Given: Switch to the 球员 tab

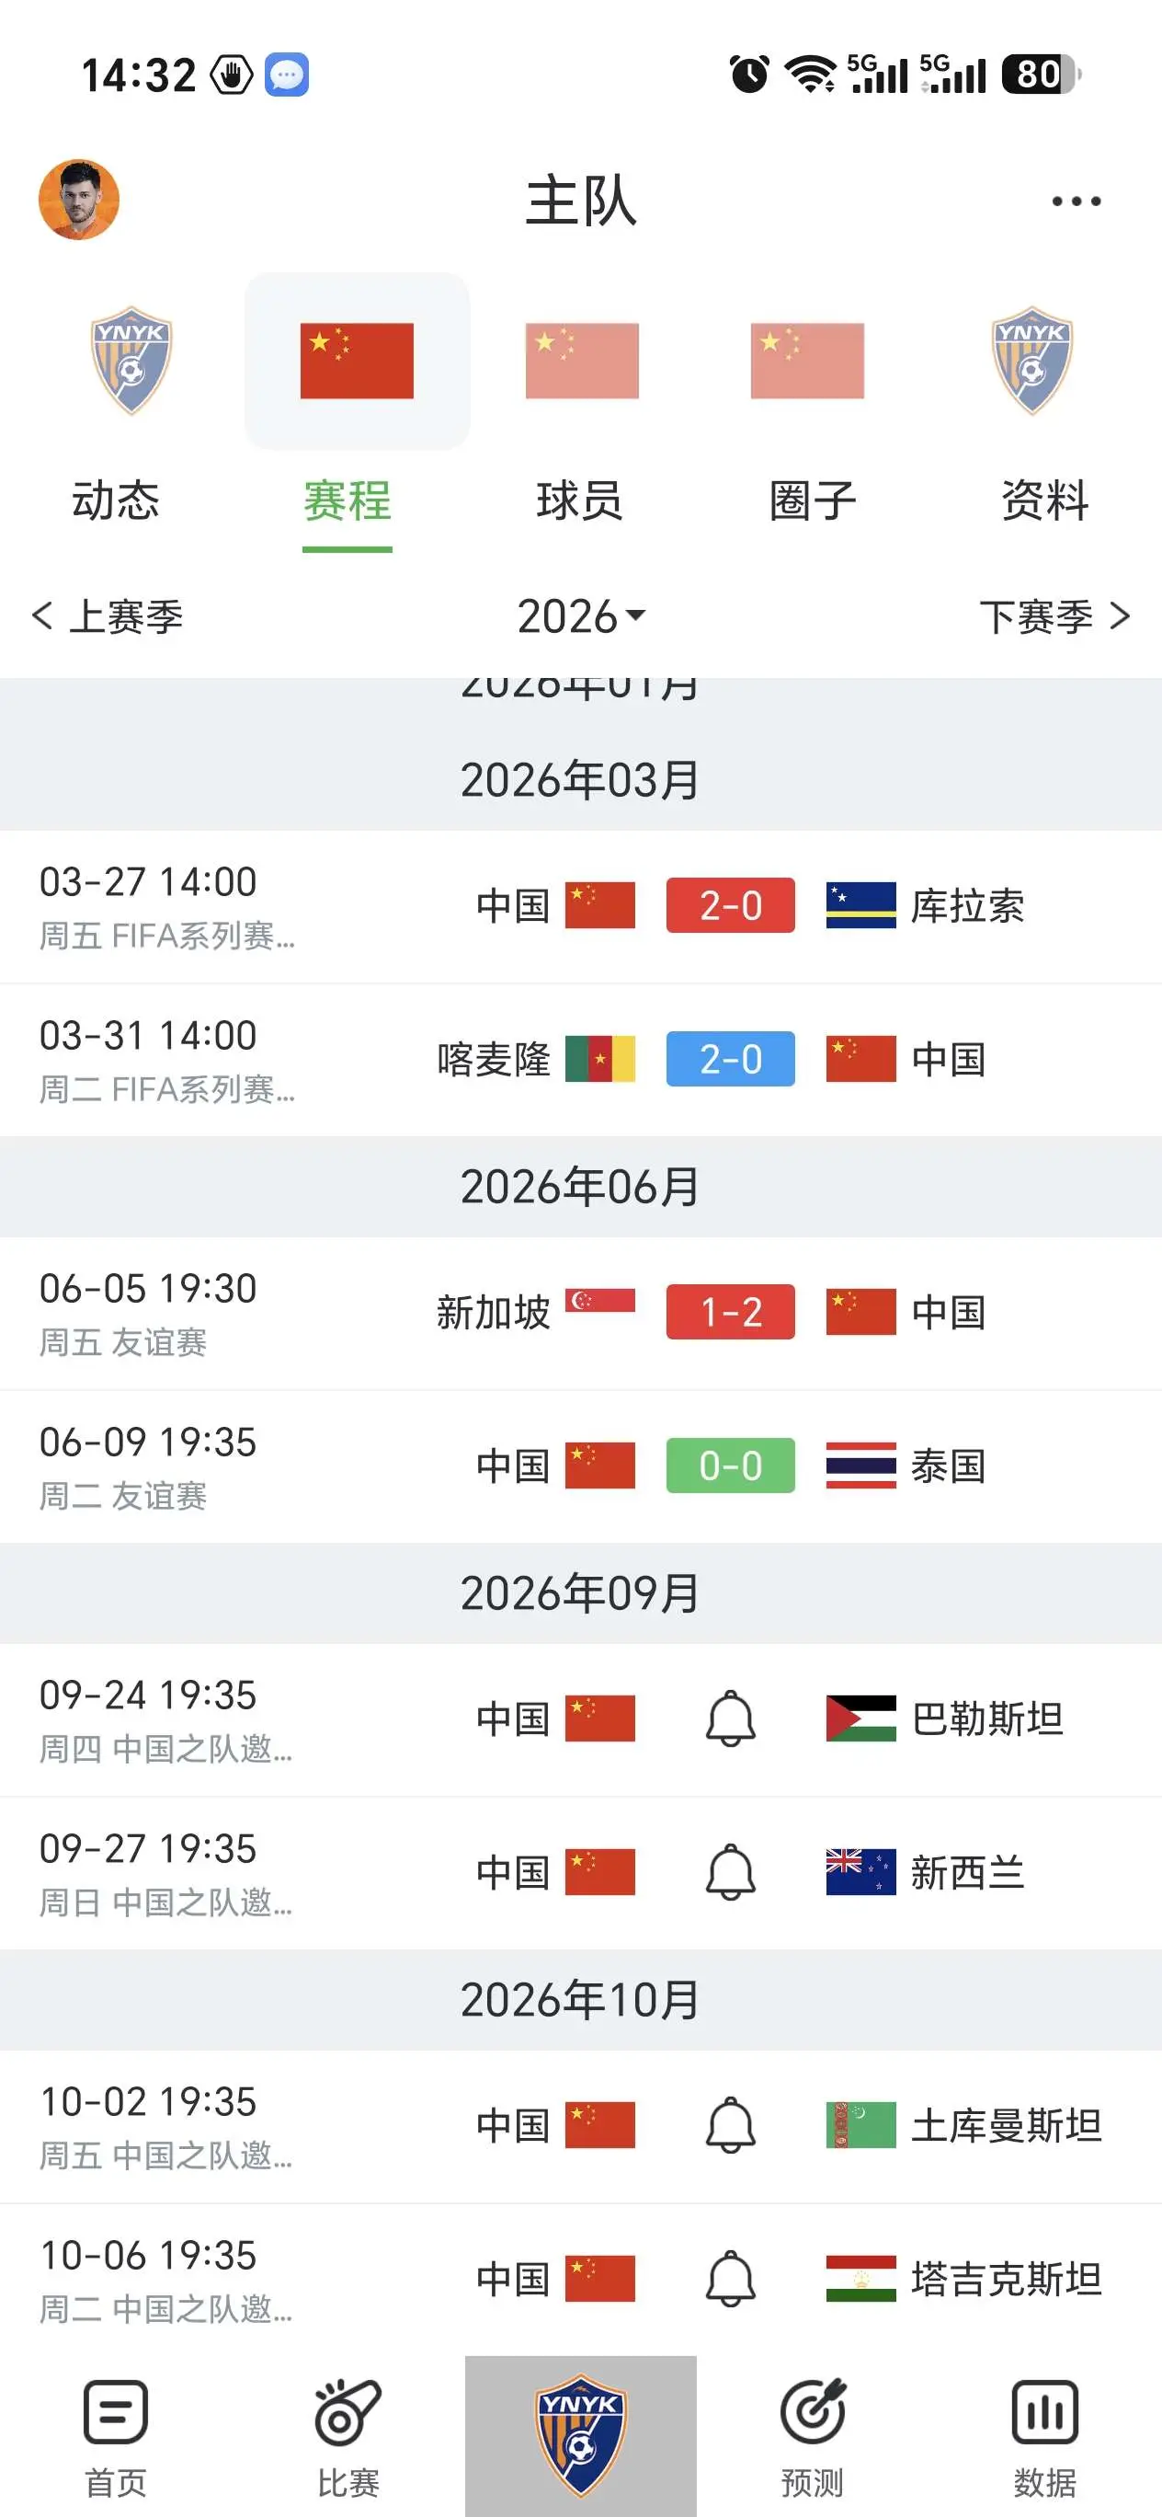Looking at the screenshot, I should (580, 500).
